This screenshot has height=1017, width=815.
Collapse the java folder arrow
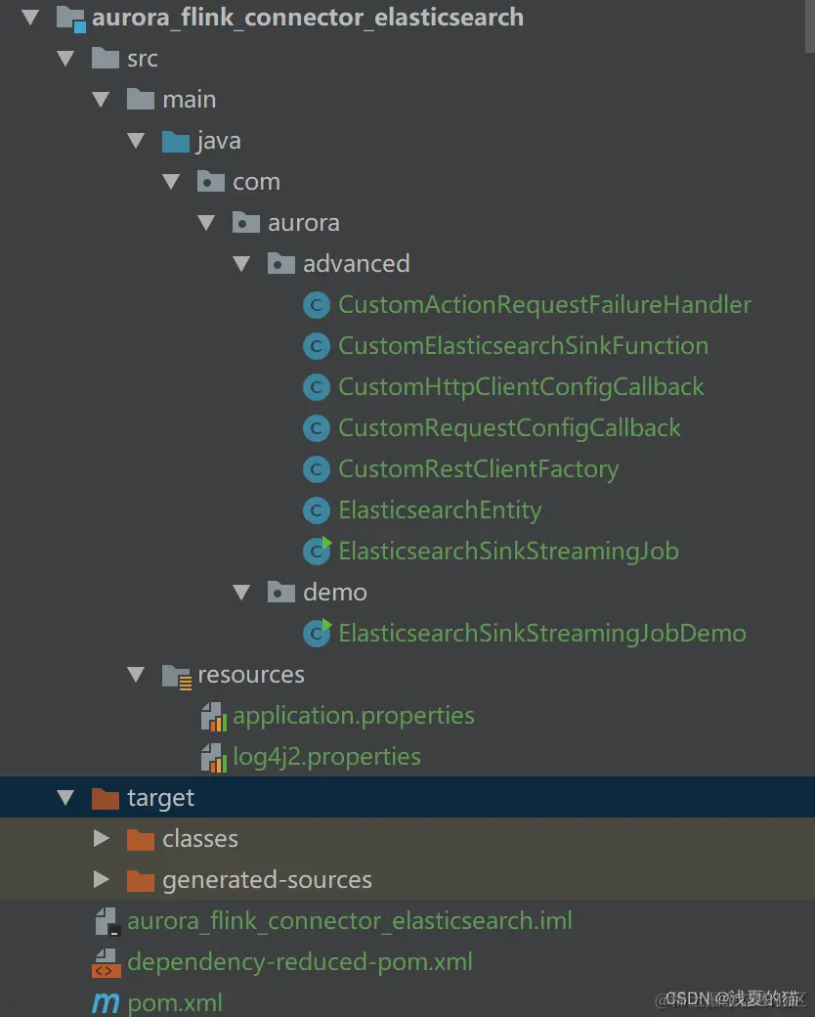136,141
